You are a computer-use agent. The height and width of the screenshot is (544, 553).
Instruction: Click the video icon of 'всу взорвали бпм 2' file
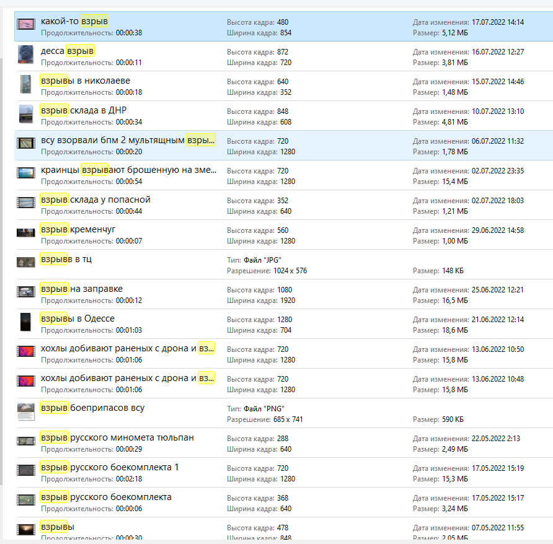click(26, 143)
